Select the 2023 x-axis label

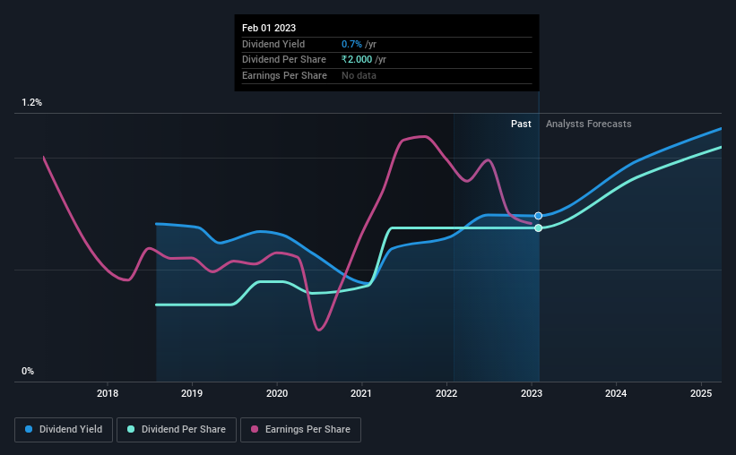click(532, 393)
